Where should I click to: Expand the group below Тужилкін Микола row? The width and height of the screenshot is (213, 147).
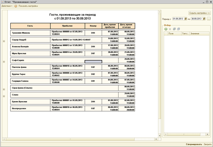click(x=4, y=41)
